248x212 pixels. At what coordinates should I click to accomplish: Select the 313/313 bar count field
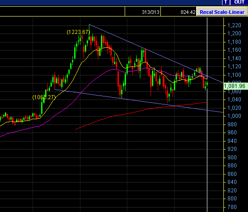pyautogui.click(x=143, y=12)
